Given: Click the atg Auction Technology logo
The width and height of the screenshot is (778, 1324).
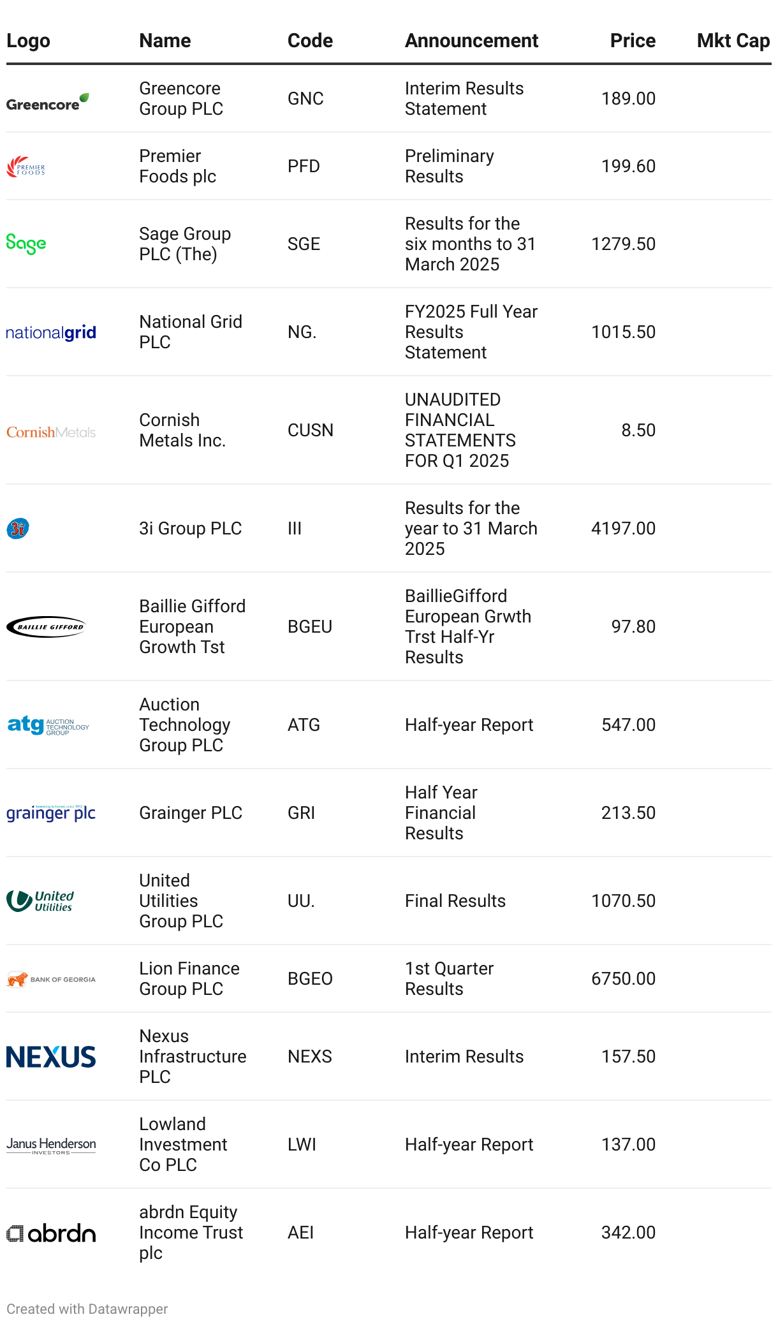Looking at the screenshot, I should (x=48, y=725).
